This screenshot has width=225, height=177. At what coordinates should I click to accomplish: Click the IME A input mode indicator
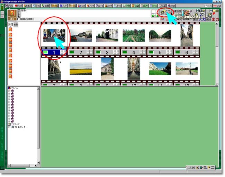(x=190, y=168)
